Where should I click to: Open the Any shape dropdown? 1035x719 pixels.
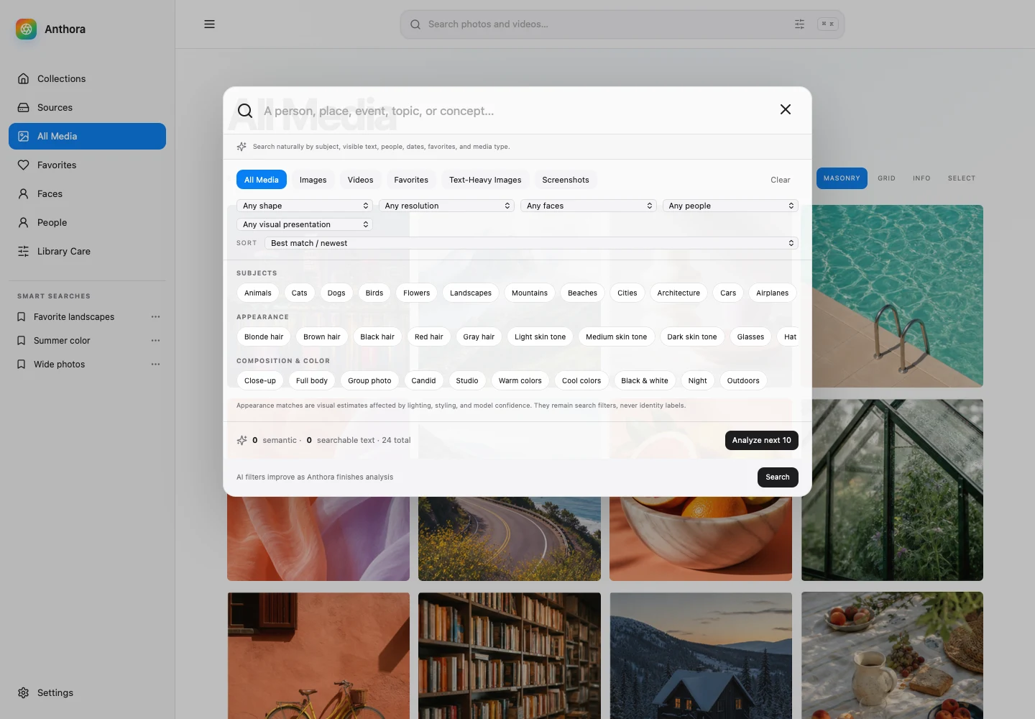(305, 206)
